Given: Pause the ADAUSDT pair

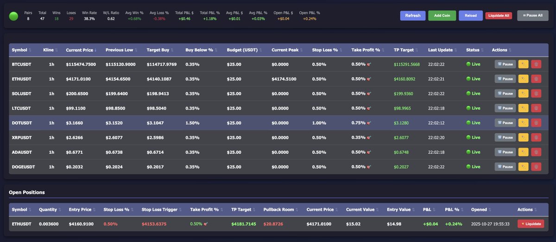Looking at the screenshot, I should point(505,152).
